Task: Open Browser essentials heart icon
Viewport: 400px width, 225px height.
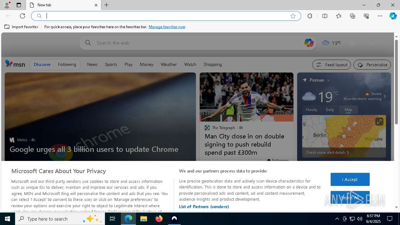Action: pyautogui.click(x=366, y=16)
